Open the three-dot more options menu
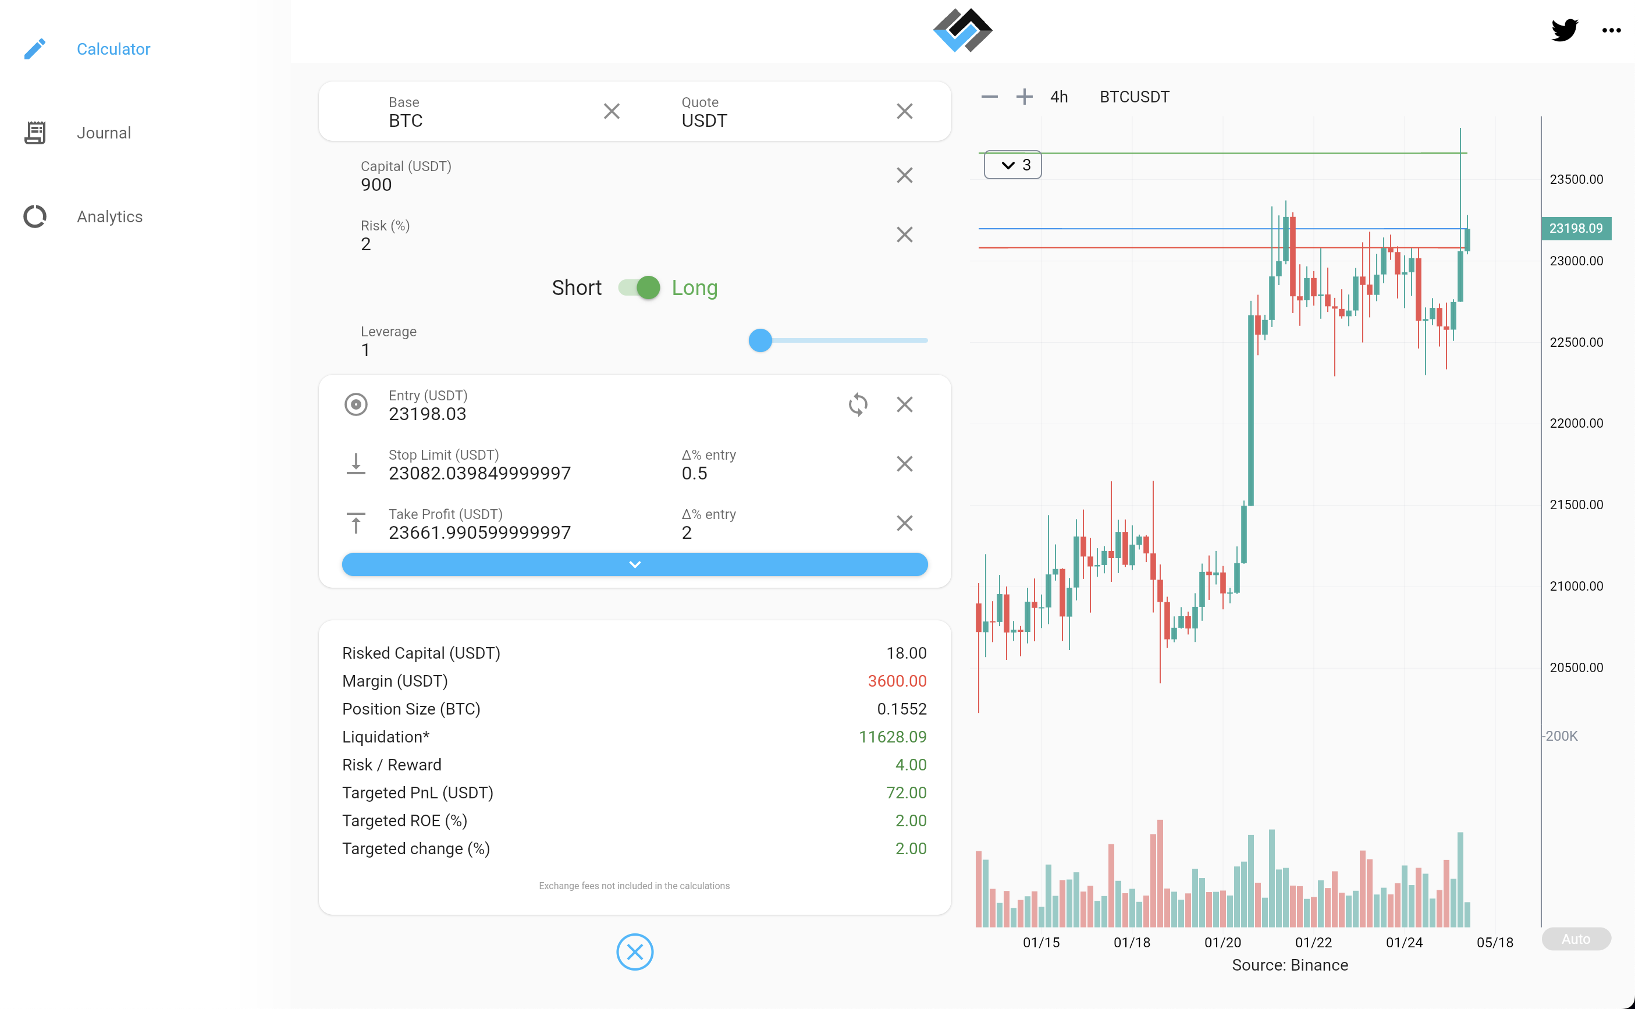This screenshot has height=1009, width=1635. (1611, 30)
